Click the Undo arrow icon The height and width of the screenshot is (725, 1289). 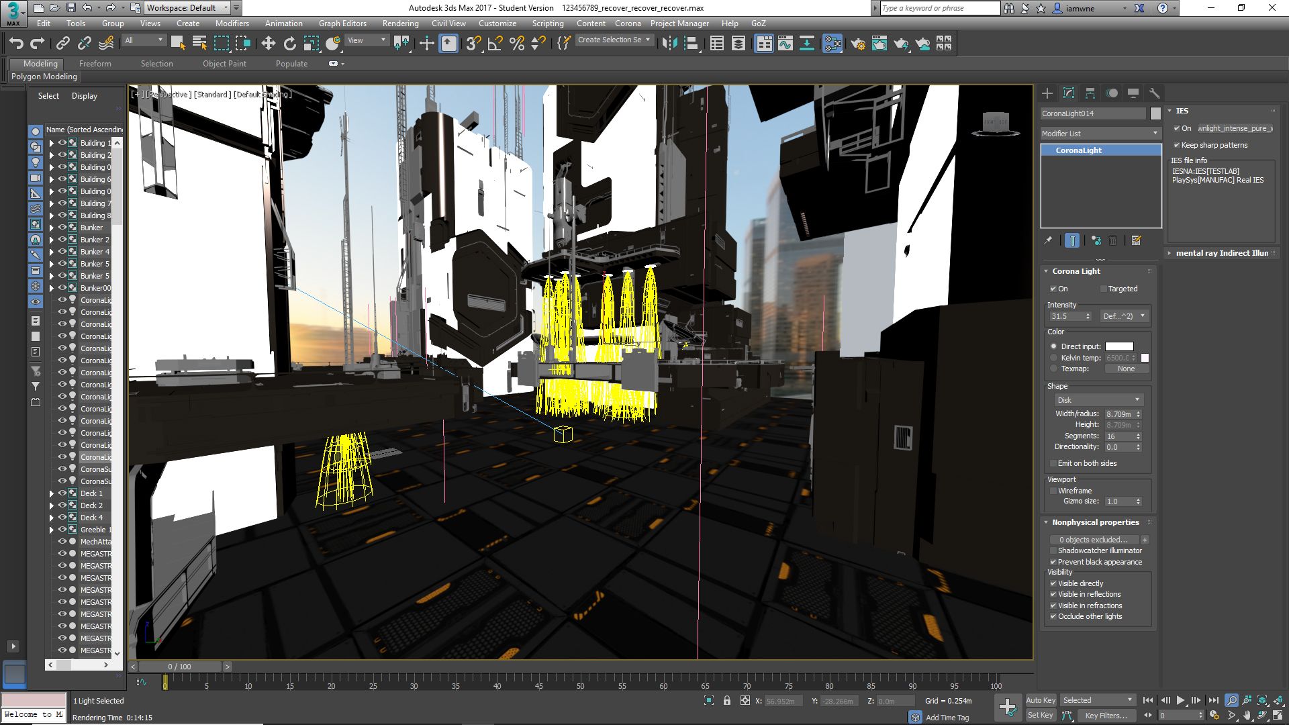tap(16, 44)
